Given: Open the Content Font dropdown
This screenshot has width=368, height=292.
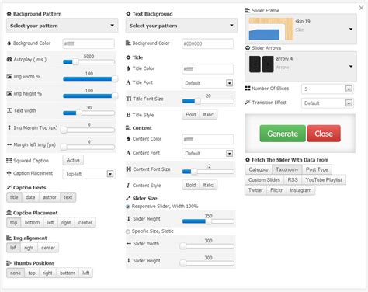Looking at the screenshot, I should coord(208,153).
